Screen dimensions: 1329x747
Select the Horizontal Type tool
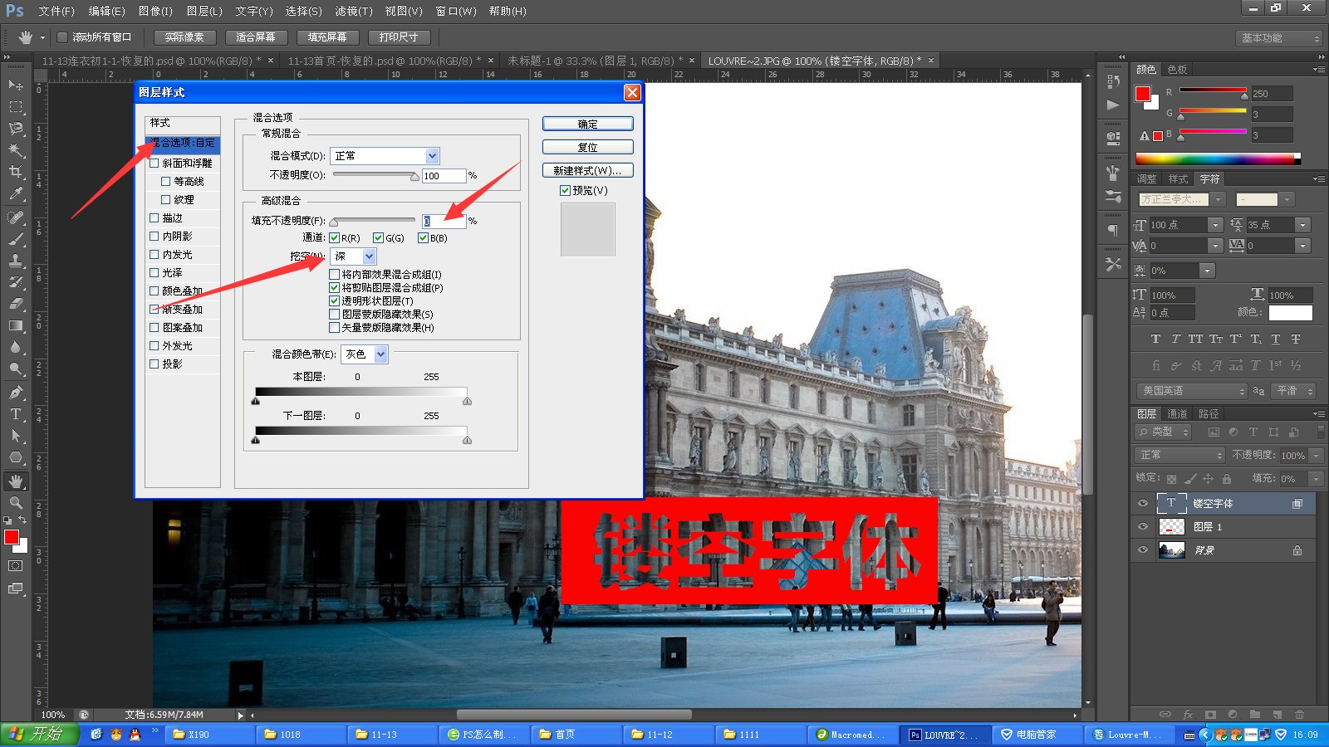[16, 414]
